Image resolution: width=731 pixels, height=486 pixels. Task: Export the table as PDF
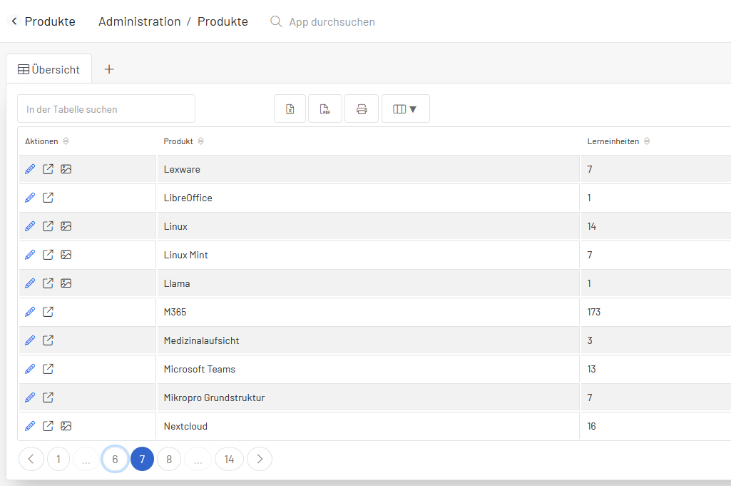click(x=325, y=108)
